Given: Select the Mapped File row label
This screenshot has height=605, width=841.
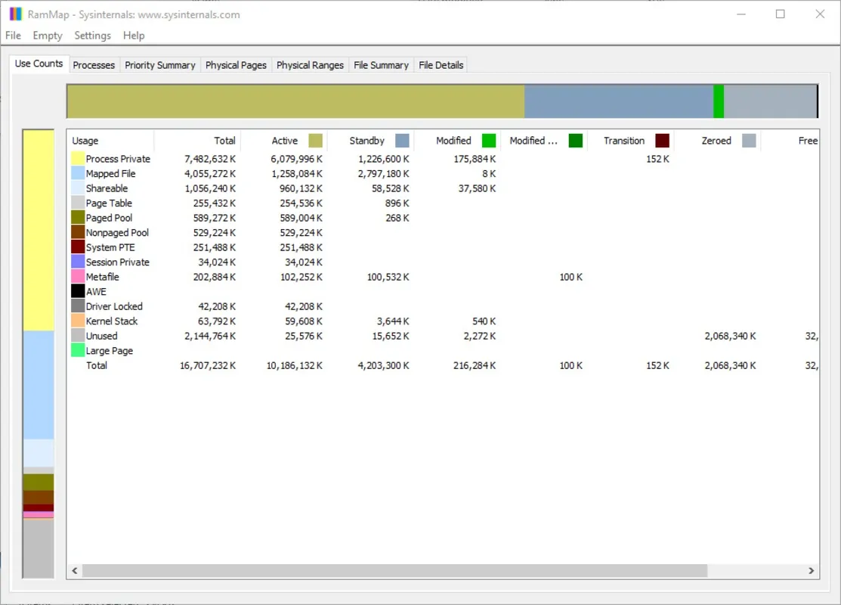Looking at the screenshot, I should 110,173.
